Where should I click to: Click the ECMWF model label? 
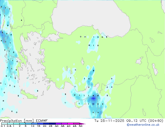tap(42, 121)
